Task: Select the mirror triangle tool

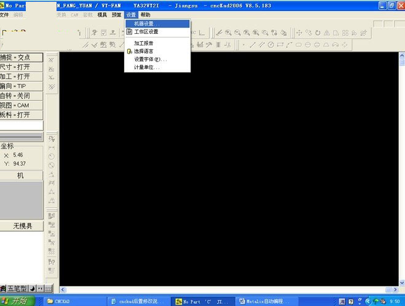Action: (x=327, y=33)
